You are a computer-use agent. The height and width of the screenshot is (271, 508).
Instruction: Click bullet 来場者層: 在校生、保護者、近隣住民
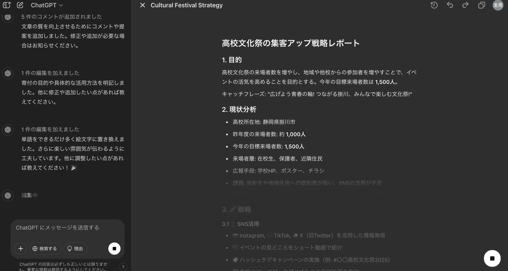click(x=278, y=159)
